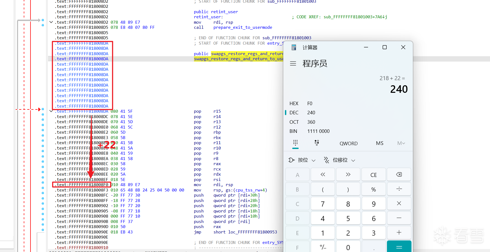Image resolution: width=490 pixels, height=252 pixels.
Task: Click digit 8 on the calculator
Action: point(348,204)
